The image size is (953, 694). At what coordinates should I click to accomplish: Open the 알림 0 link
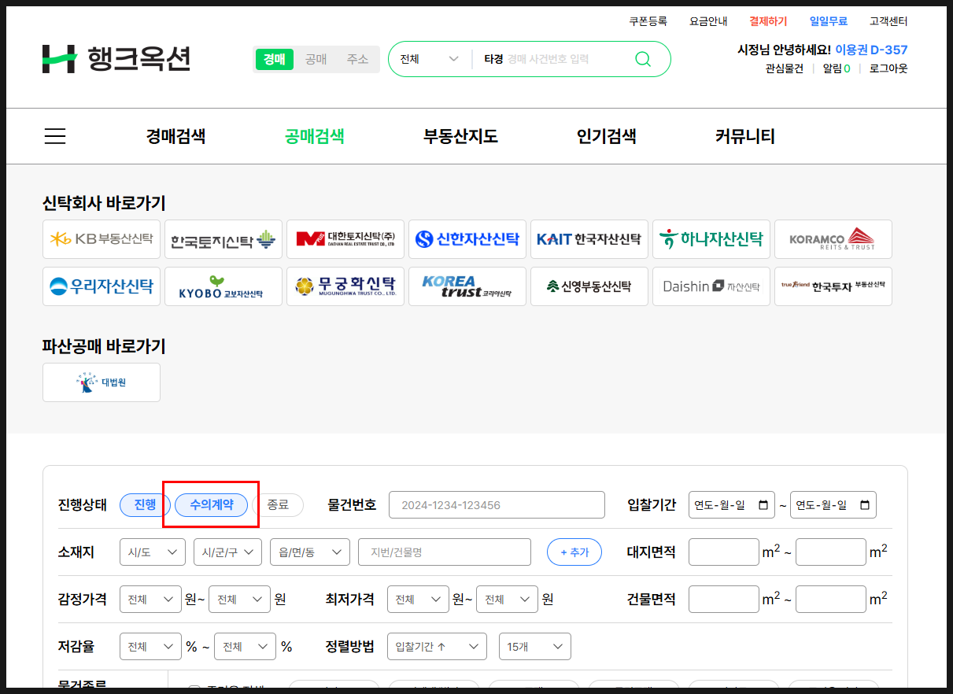tap(837, 68)
